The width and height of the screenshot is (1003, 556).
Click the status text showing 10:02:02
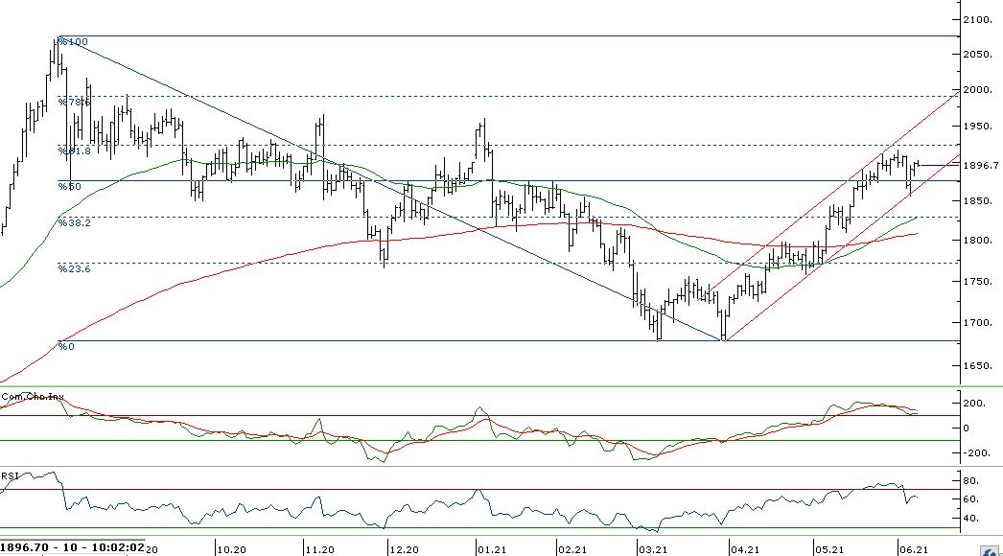117,547
